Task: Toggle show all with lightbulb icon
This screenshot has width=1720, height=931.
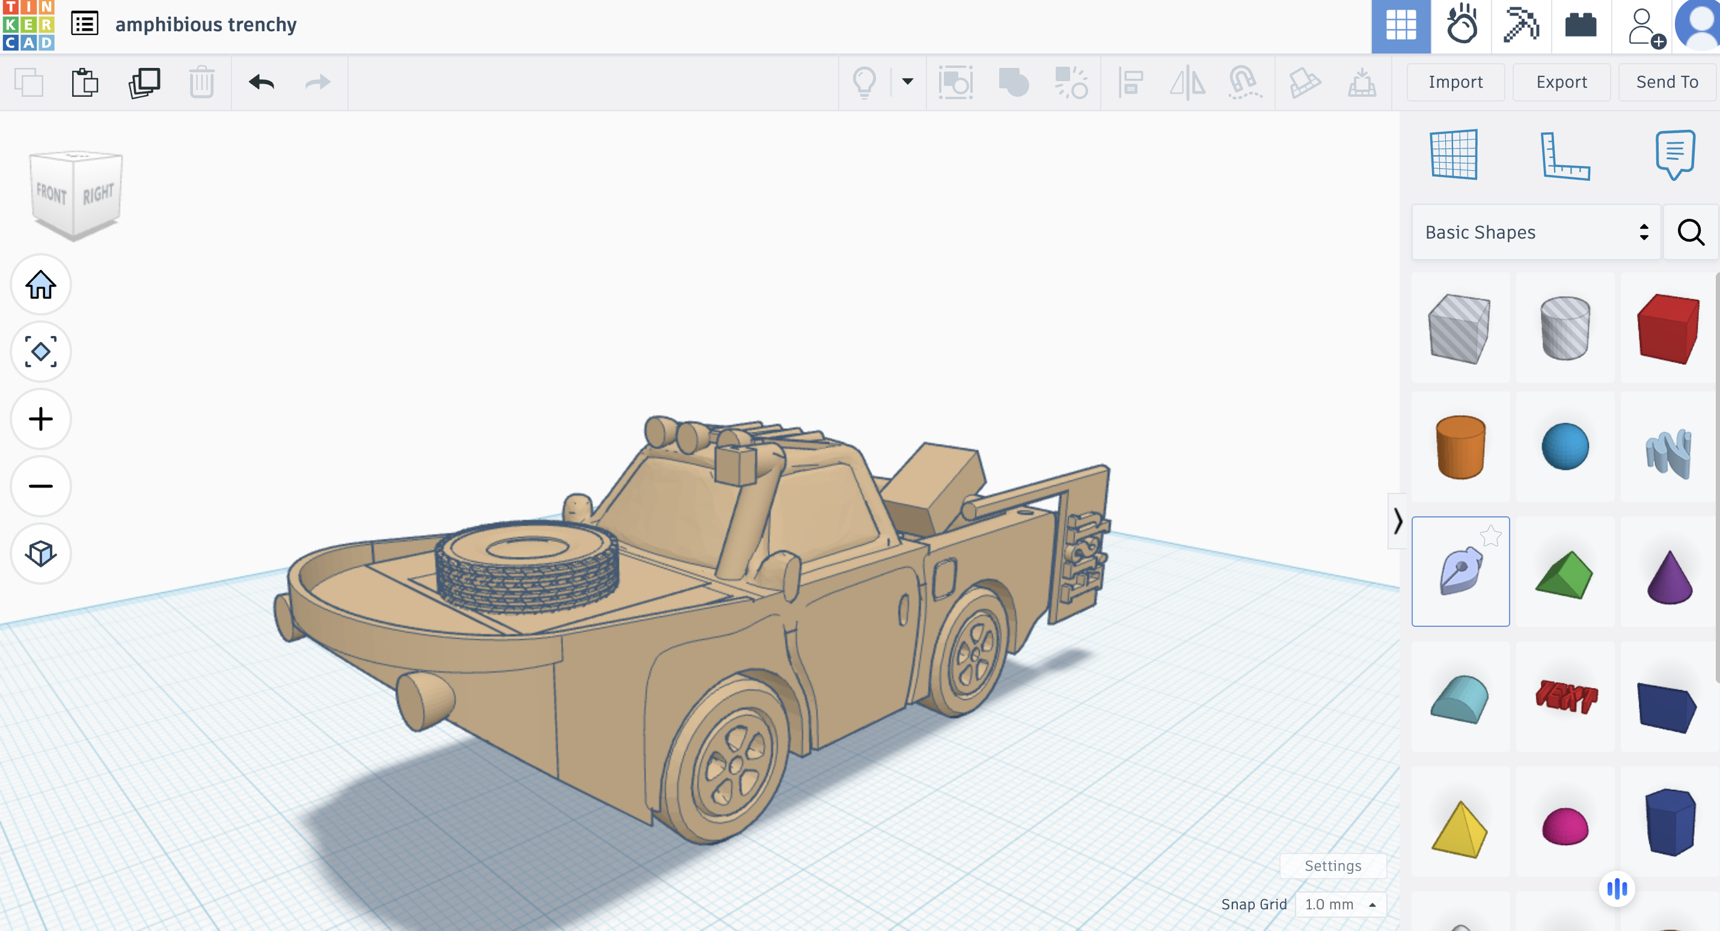Action: (865, 83)
